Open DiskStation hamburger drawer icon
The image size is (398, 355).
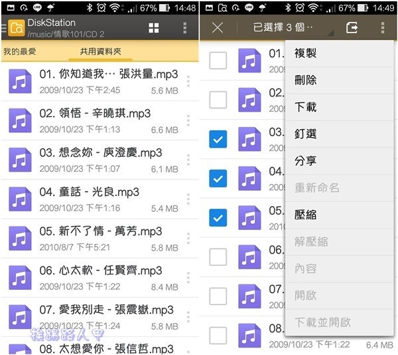tap(4, 28)
